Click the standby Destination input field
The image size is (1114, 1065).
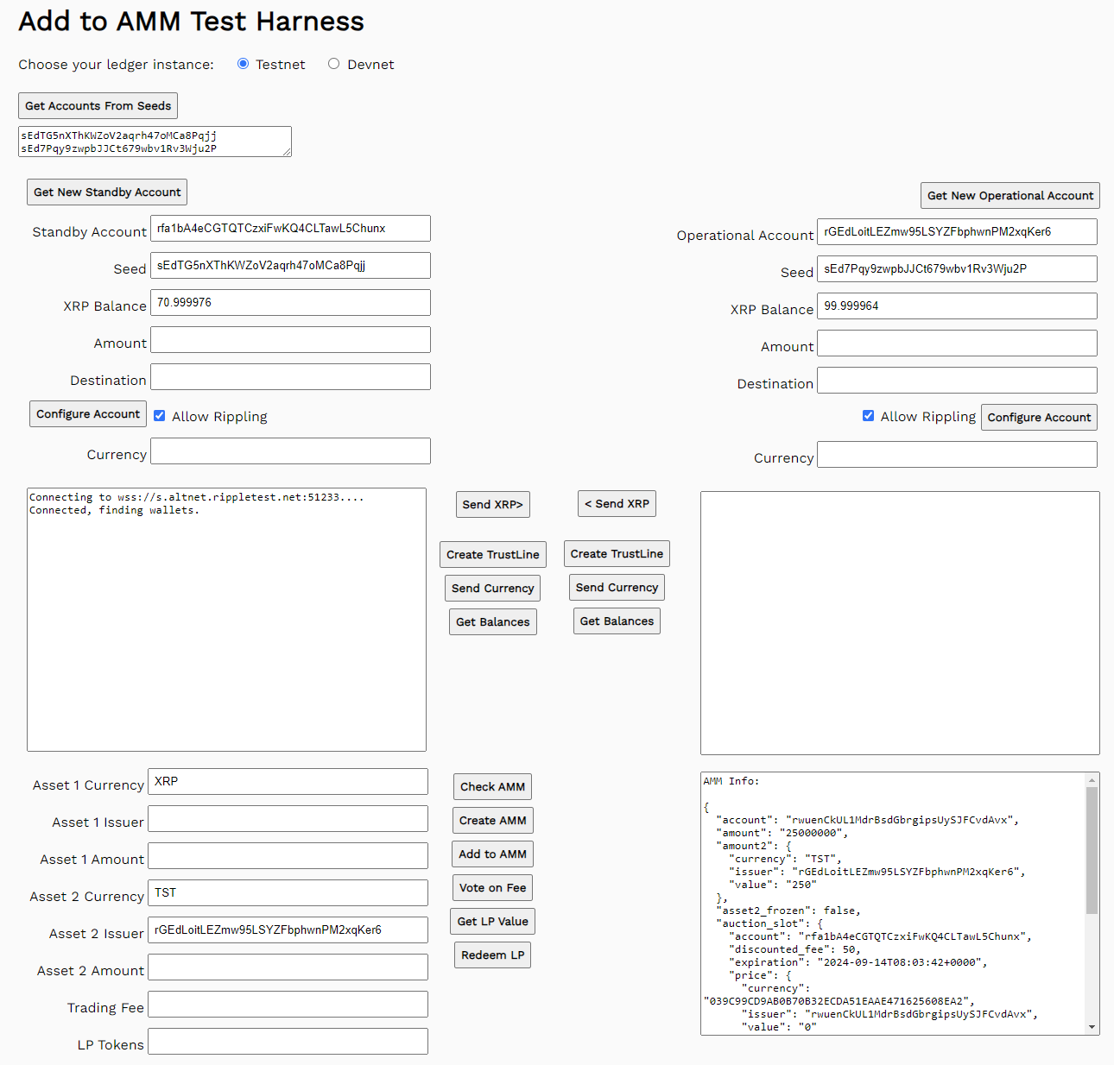click(x=290, y=377)
